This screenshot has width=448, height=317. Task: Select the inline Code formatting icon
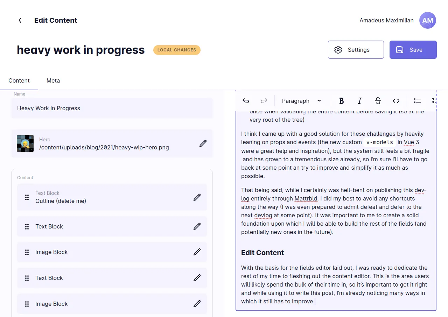(396, 101)
